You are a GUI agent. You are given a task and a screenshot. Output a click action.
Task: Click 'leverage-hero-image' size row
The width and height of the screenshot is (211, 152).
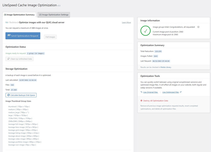point(23,127)
